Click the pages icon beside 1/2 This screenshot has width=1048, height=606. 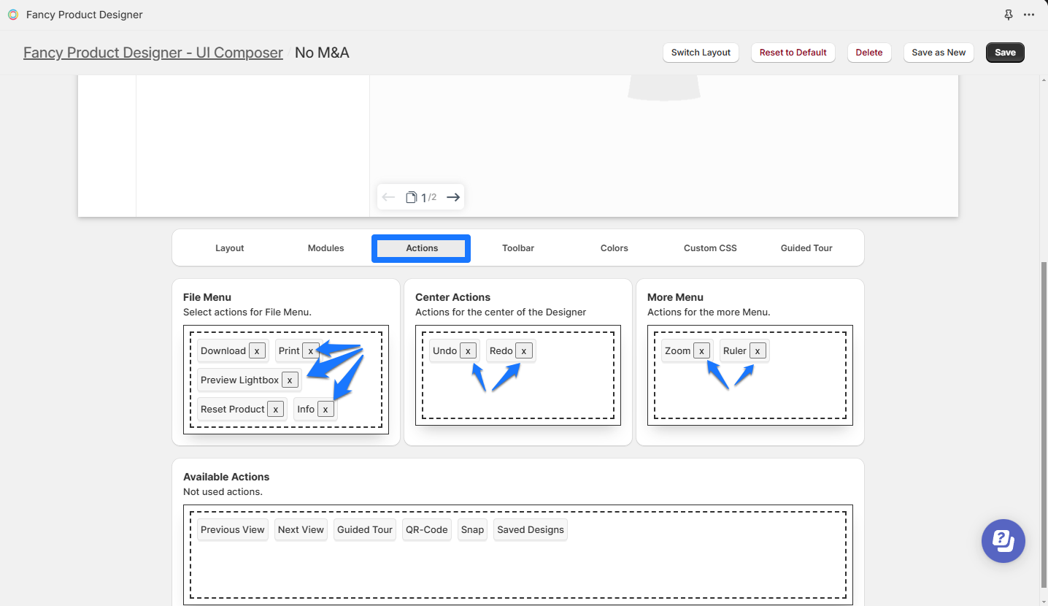(x=412, y=197)
